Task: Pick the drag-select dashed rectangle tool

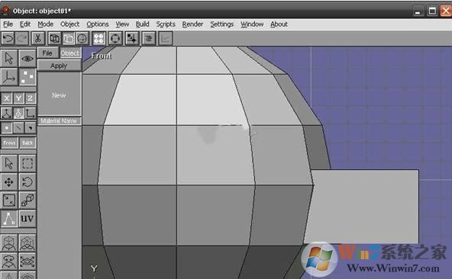Action: 27,164
